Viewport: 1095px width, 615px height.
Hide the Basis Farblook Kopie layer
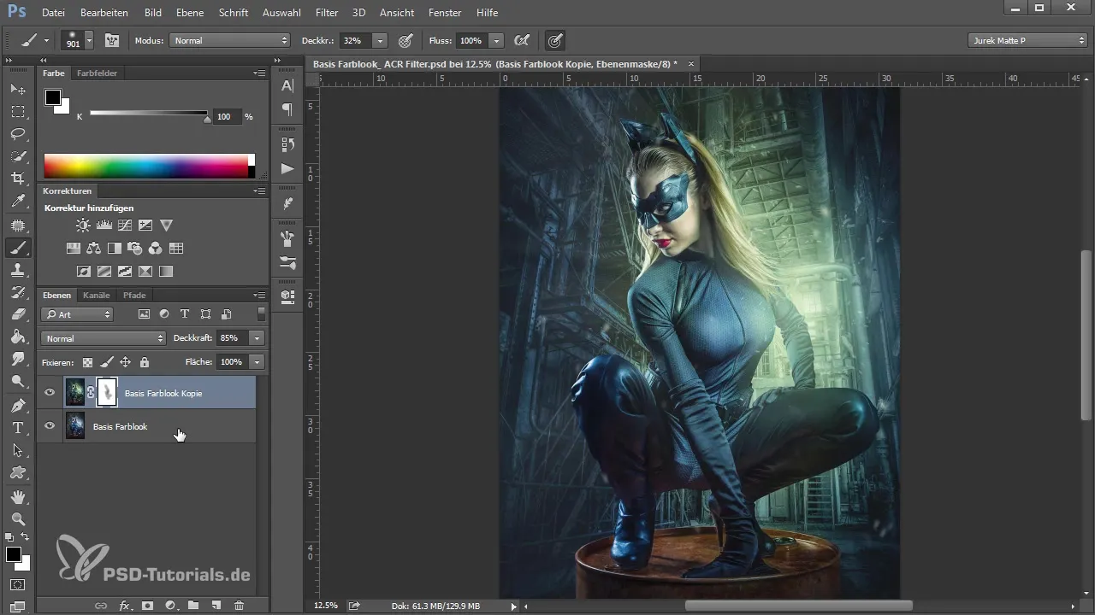point(50,393)
